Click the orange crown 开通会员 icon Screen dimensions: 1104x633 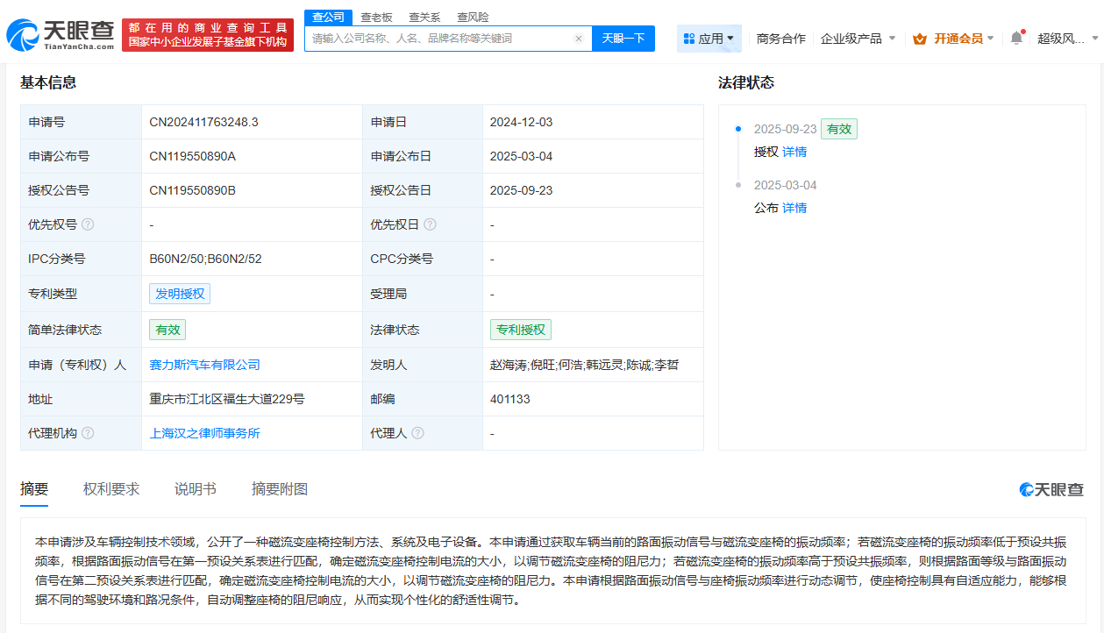(919, 38)
